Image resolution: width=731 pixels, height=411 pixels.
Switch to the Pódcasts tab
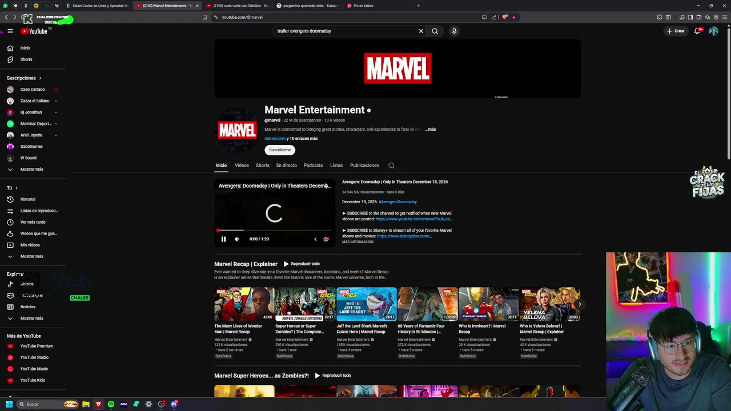[x=313, y=166]
